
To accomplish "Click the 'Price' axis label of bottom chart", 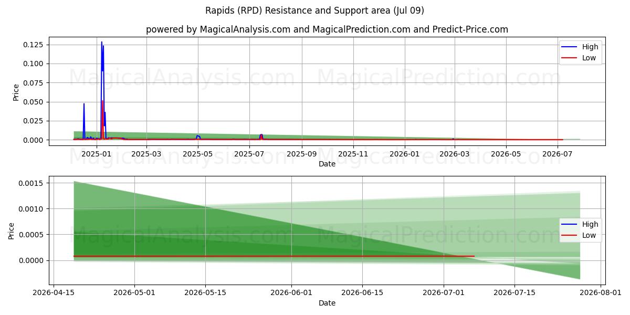I will (12, 230).
